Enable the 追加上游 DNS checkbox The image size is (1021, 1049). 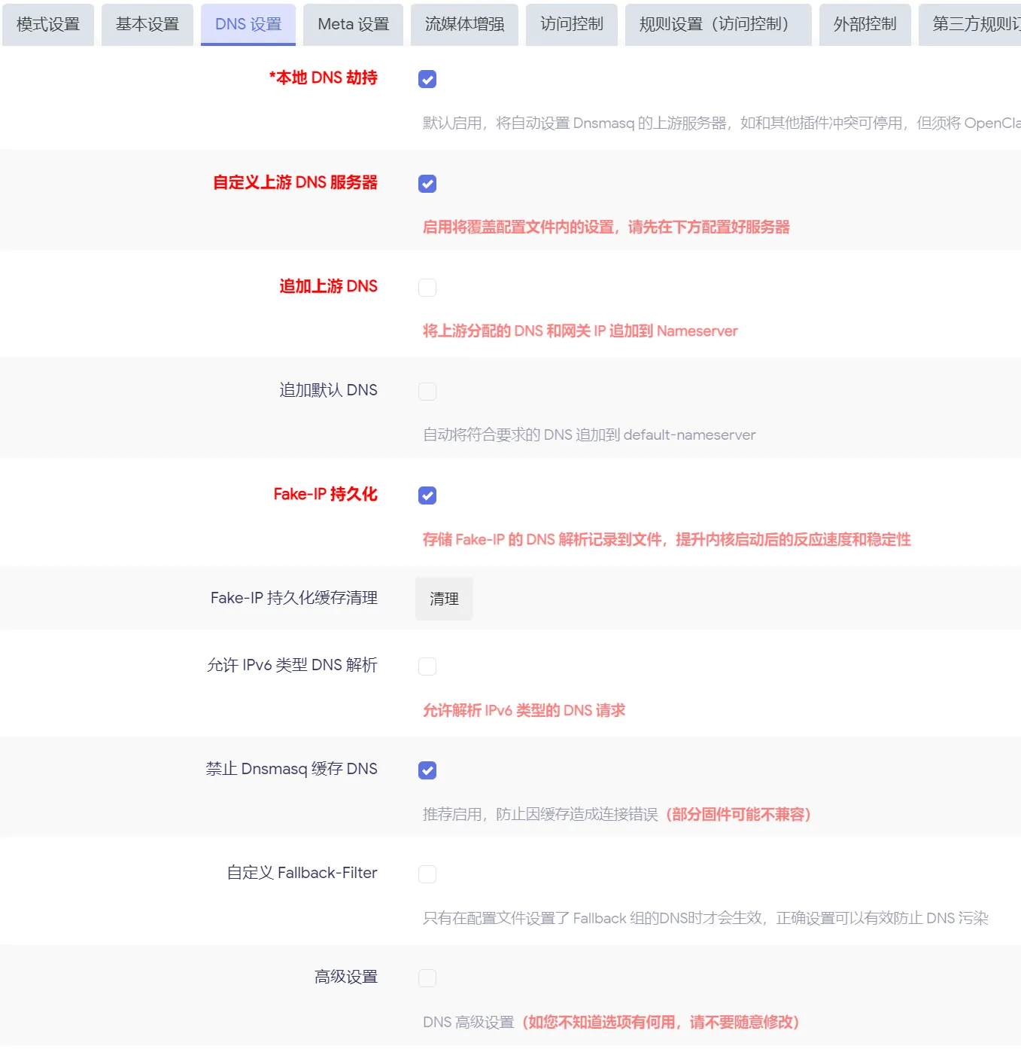427,288
